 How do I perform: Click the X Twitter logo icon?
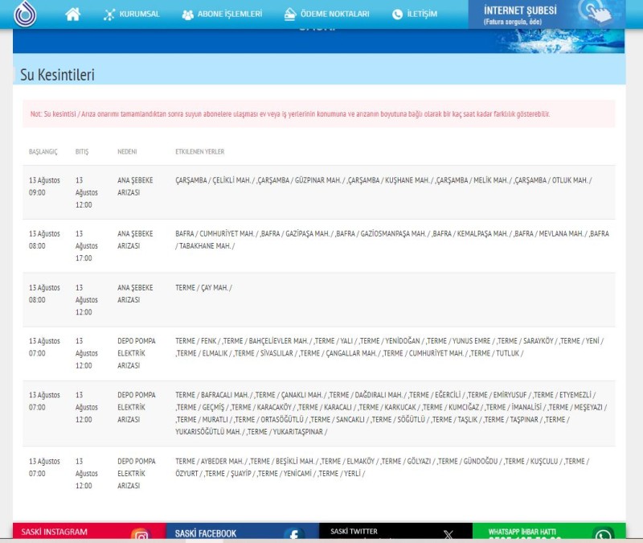(448, 534)
